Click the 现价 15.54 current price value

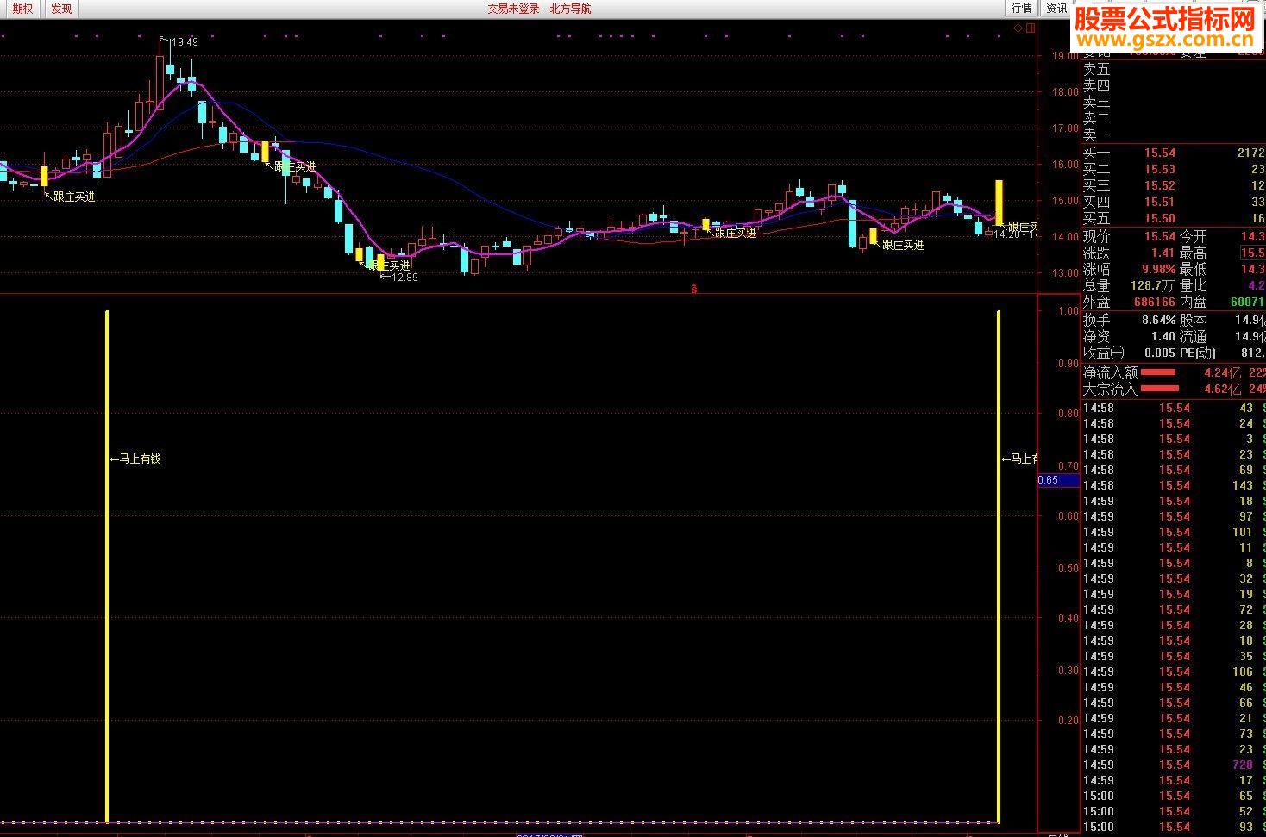click(1160, 236)
